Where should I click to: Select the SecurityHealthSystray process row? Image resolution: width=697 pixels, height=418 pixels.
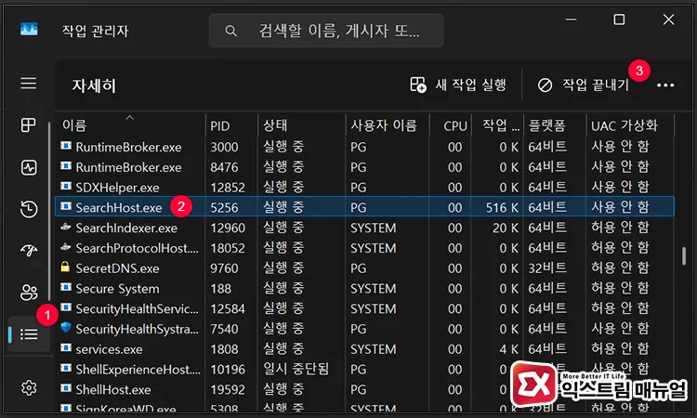[364, 329]
